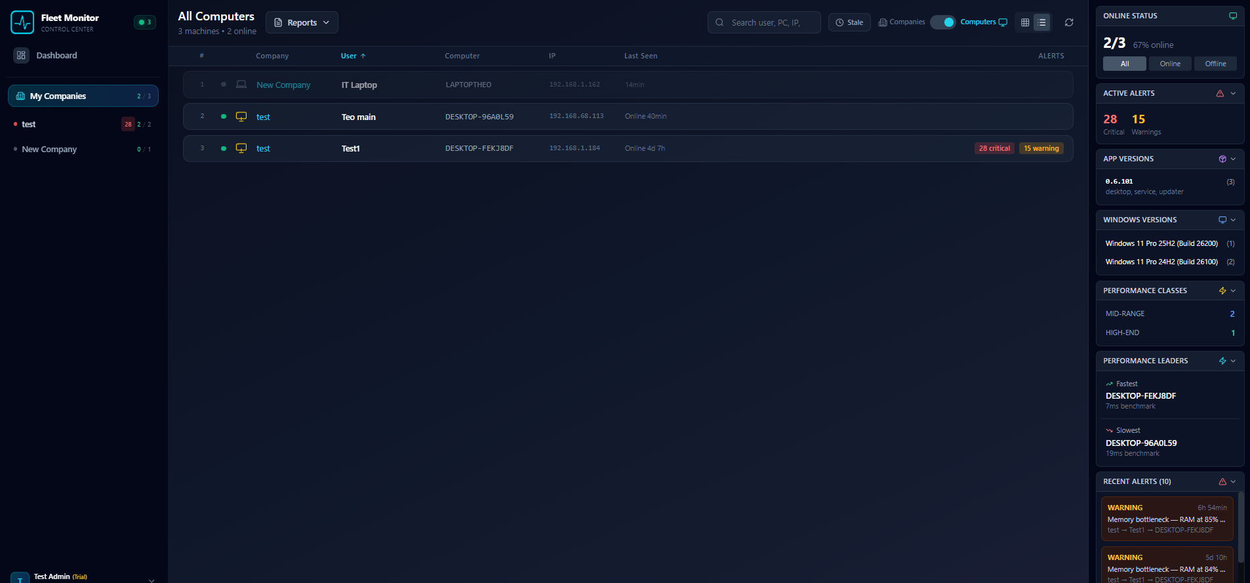1250x583 pixels.
Task: Open test company link in Test1 row
Action: [x=263, y=148]
